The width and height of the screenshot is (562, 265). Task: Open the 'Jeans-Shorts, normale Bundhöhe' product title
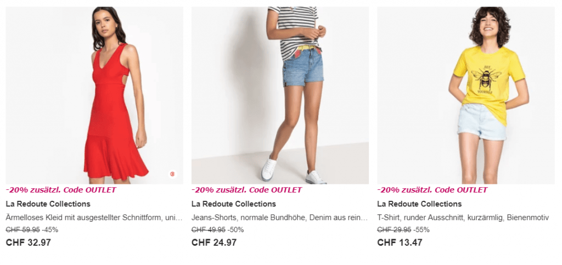pyautogui.click(x=279, y=218)
